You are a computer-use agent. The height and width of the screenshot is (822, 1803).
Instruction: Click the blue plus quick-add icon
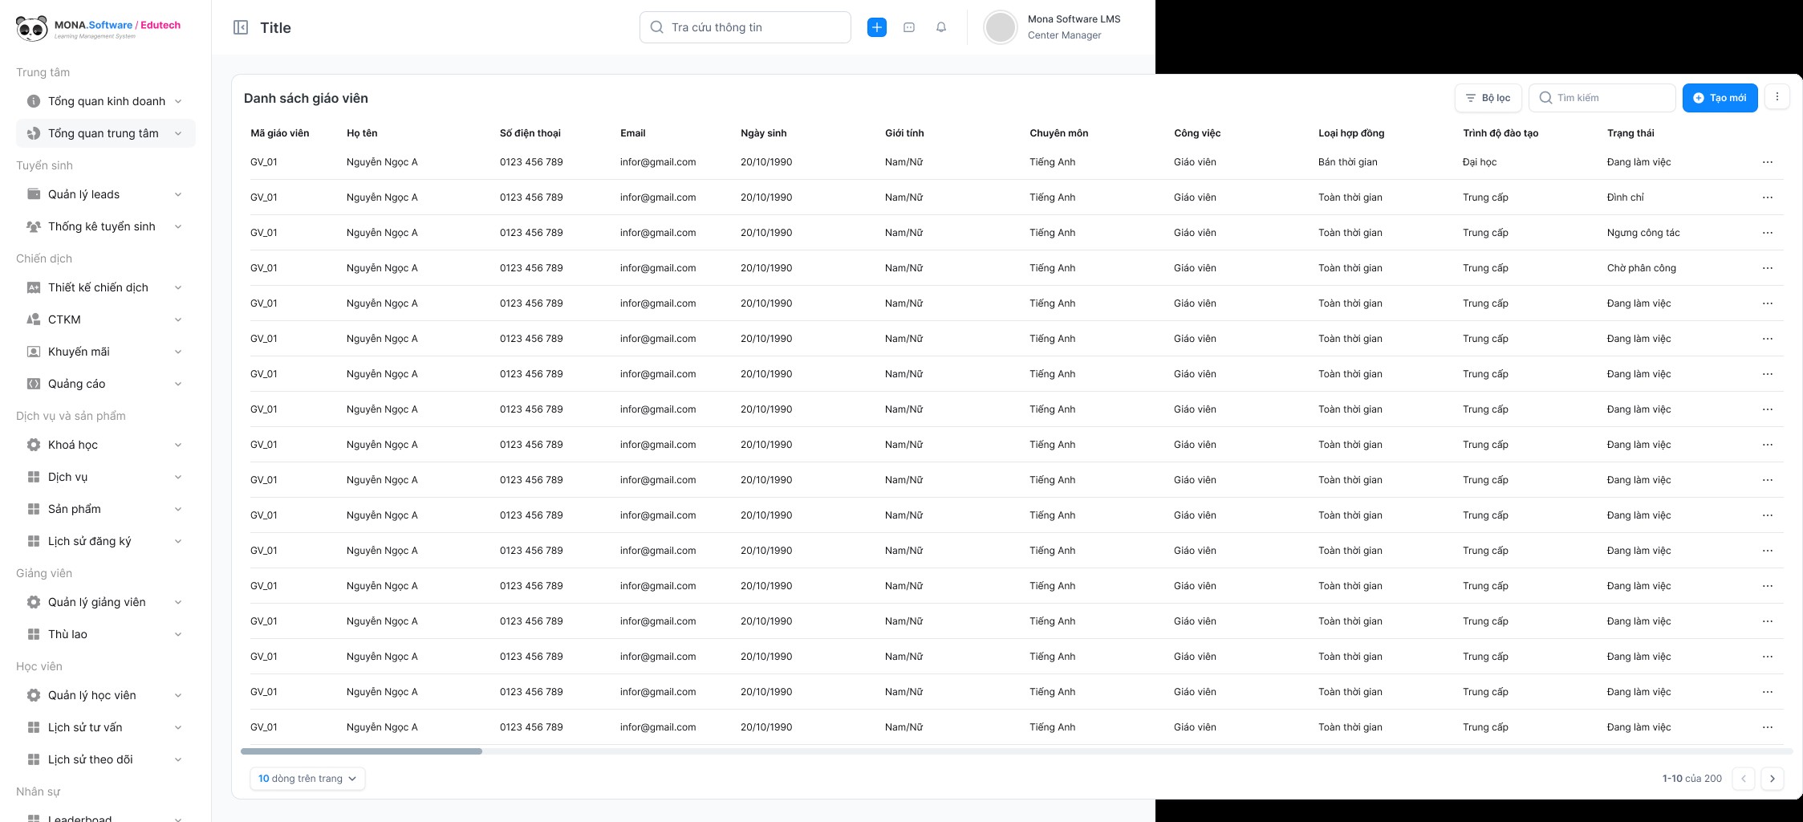coord(877,27)
